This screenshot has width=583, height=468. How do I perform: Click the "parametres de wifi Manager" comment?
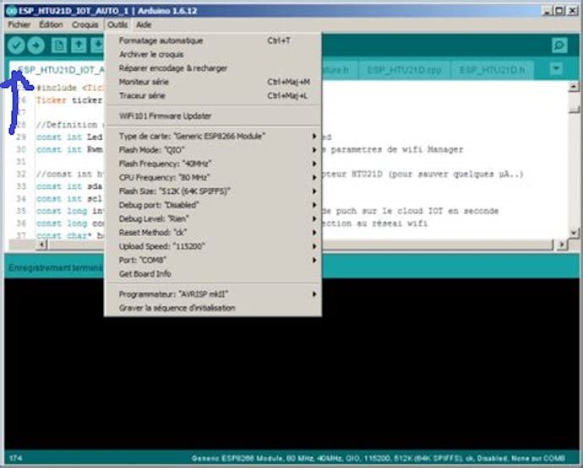click(397, 149)
